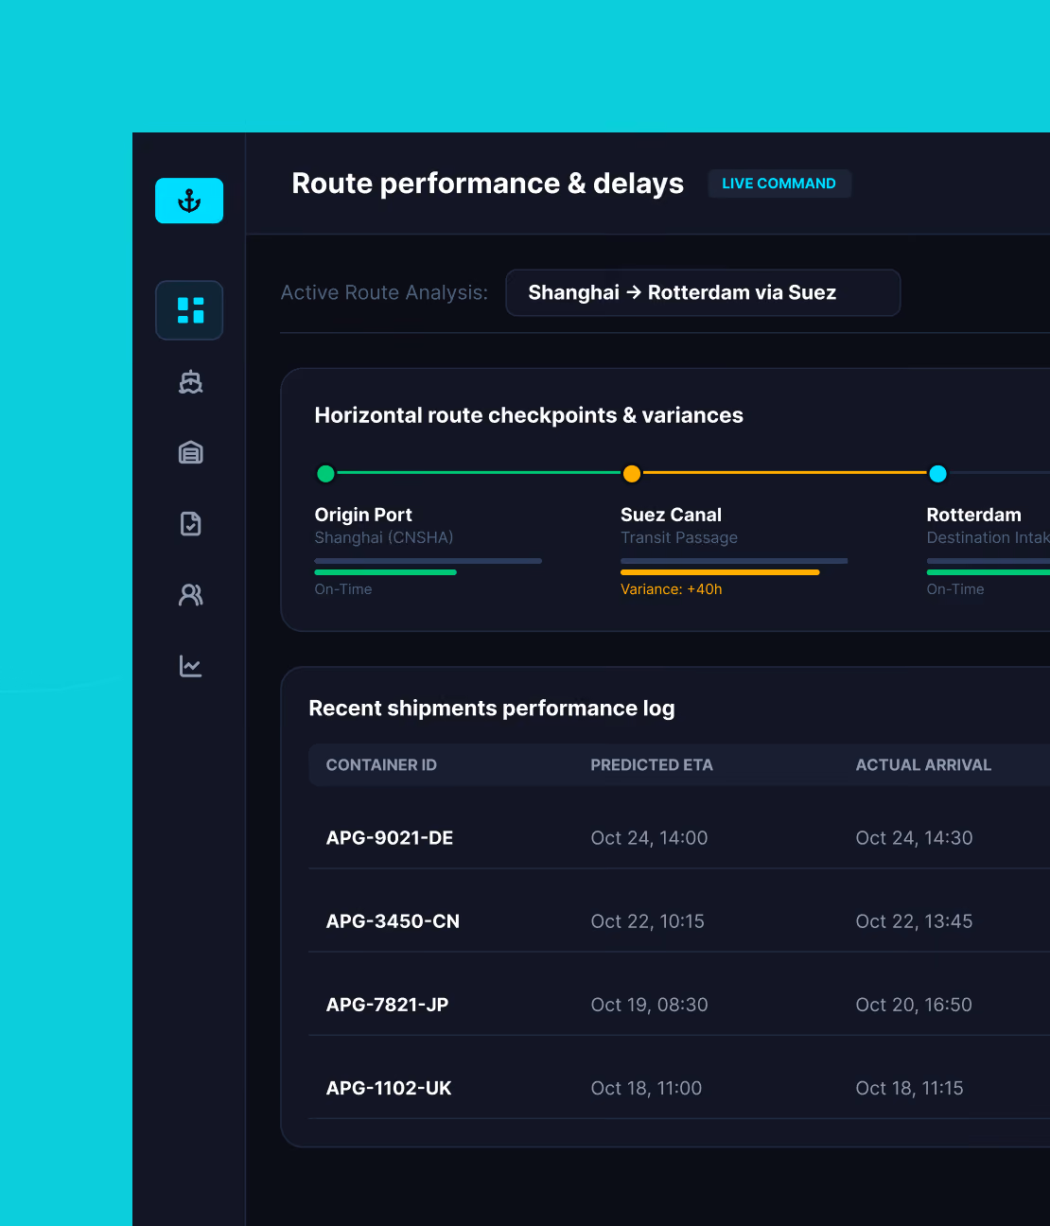
Task: Click the green Origin Port checkpoint dot
Action: coord(325,473)
